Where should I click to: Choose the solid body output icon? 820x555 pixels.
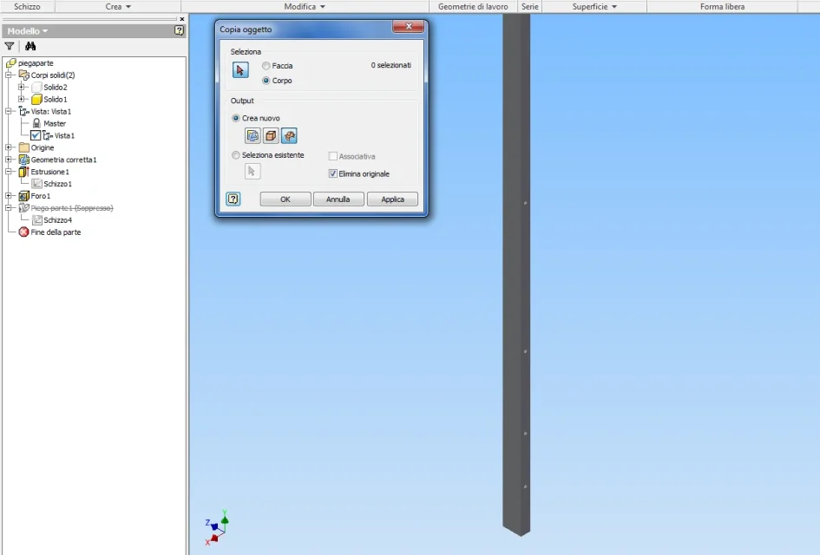271,136
